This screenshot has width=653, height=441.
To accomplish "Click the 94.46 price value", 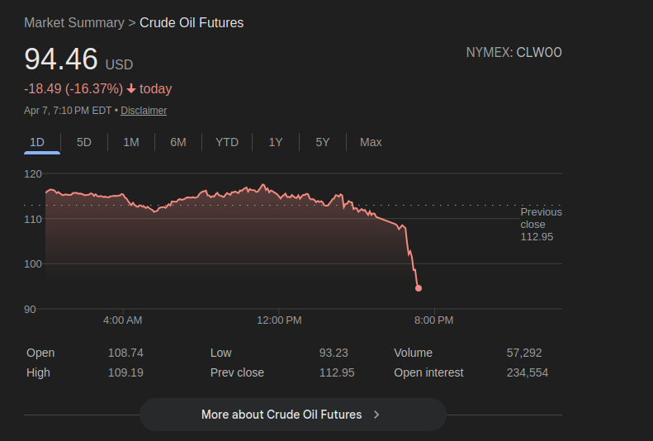I will click(x=61, y=59).
